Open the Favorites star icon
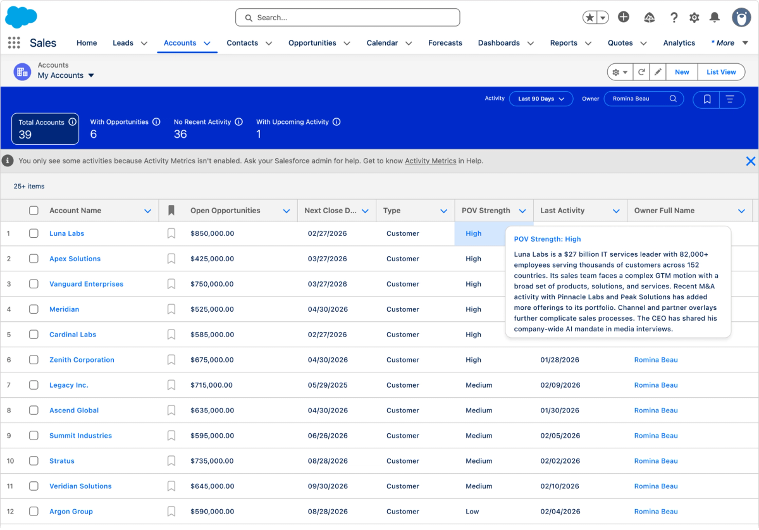Image resolution: width=759 pixels, height=530 pixels. click(x=589, y=18)
